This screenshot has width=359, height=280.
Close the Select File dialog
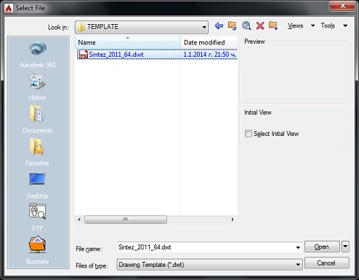342,6
